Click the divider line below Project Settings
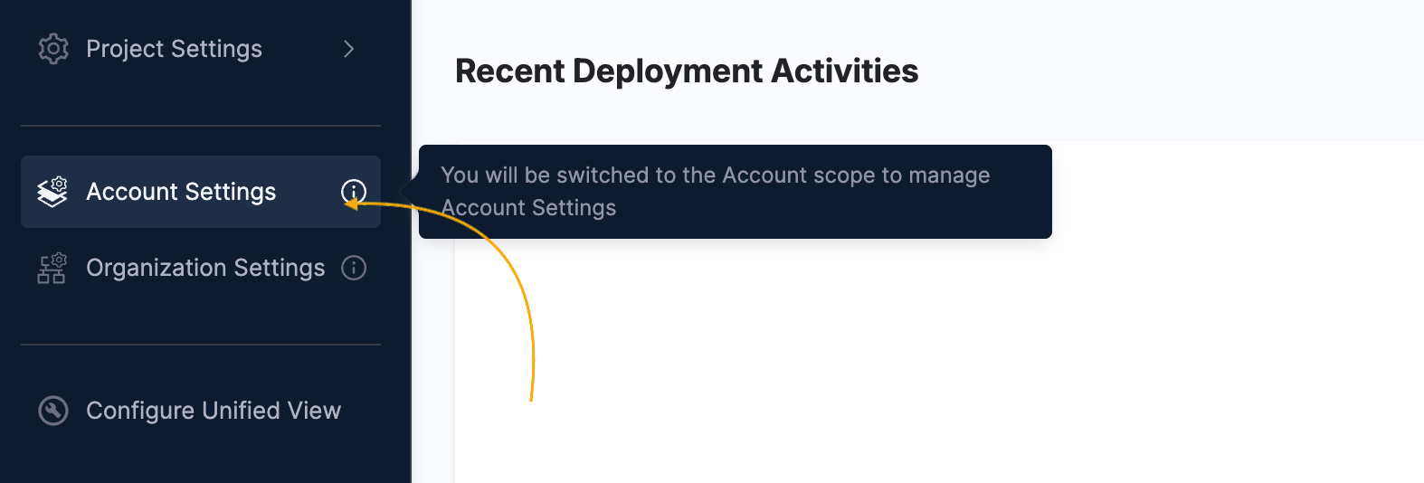Image resolution: width=1424 pixels, height=483 pixels. pyautogui.click(x=201, y=126)
